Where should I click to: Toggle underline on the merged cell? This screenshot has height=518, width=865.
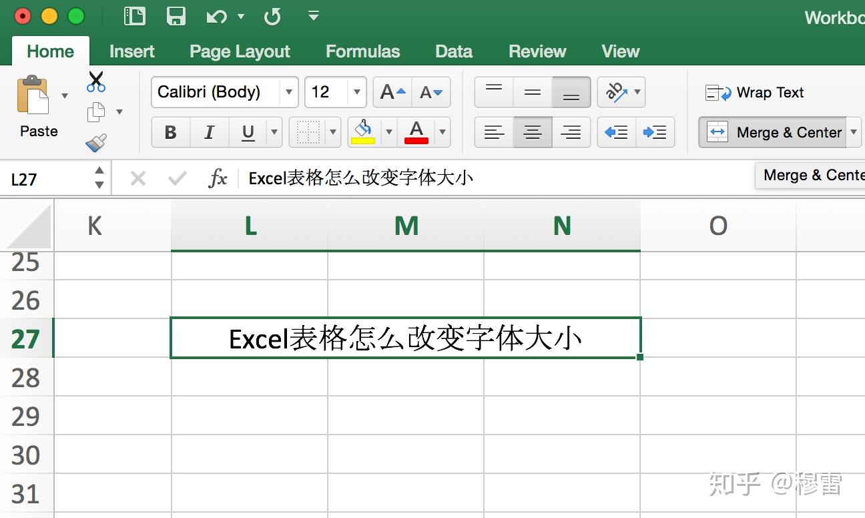click(x=246, y=132)
